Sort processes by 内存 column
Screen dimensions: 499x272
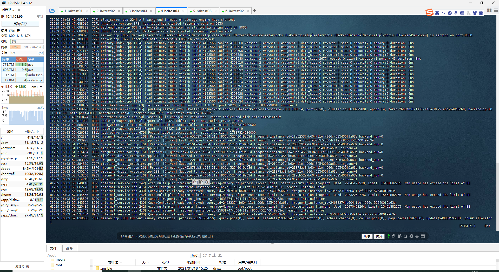(8, 59)
